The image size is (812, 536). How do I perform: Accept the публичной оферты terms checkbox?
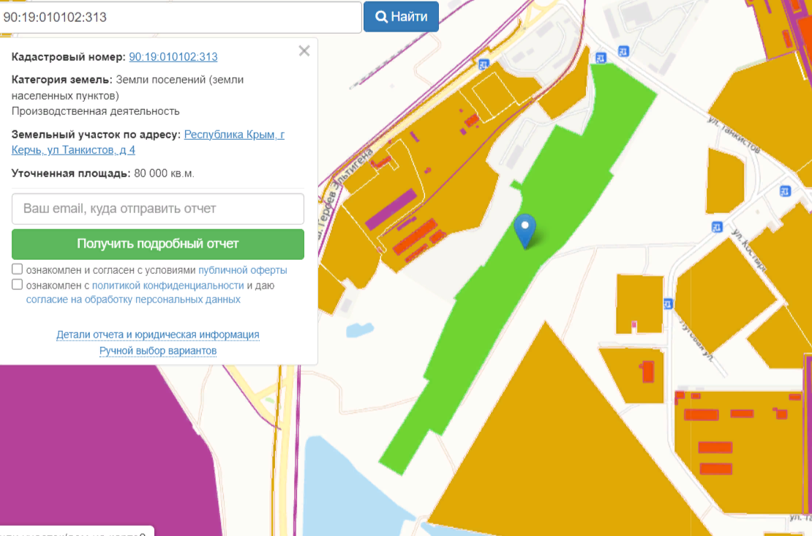pos(18,269)
